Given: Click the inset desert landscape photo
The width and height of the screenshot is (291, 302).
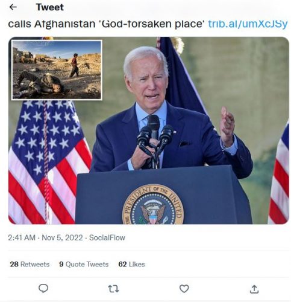Looking at the screenshot, I should 57,70.
